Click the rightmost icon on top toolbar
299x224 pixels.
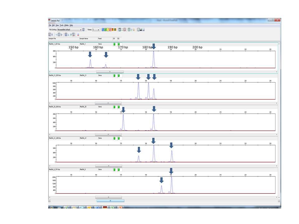tap(143, 30)
